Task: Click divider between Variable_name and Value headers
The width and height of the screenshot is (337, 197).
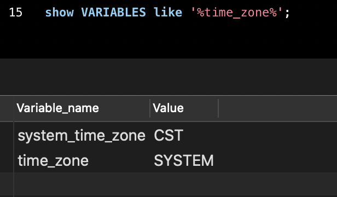Action: click(x=150, y=108)
